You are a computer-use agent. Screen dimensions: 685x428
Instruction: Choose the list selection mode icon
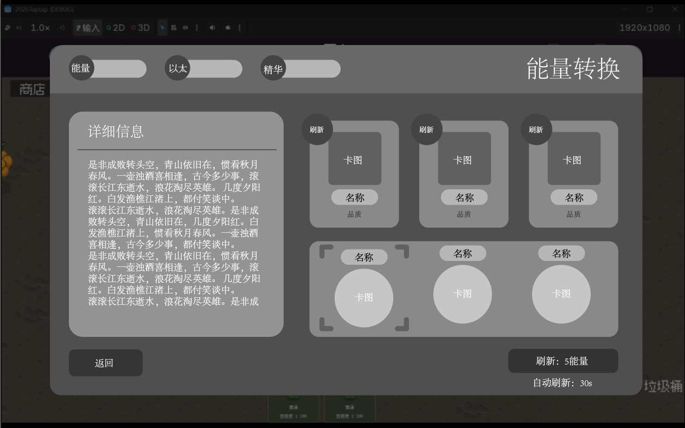point(174,28)
